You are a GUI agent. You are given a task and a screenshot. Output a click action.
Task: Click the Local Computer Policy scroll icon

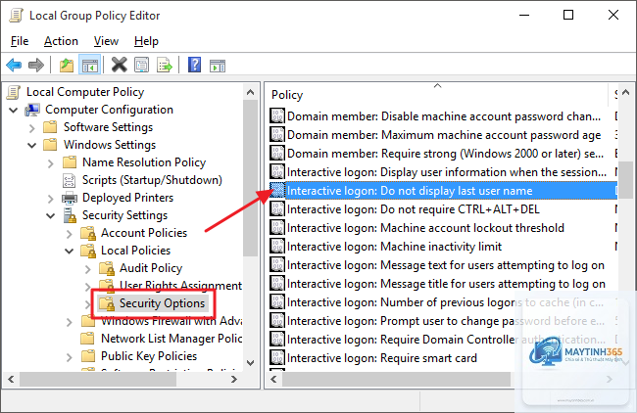[14, 92]
